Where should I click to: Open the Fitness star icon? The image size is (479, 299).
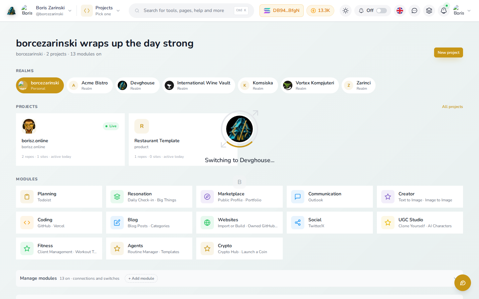27,249
